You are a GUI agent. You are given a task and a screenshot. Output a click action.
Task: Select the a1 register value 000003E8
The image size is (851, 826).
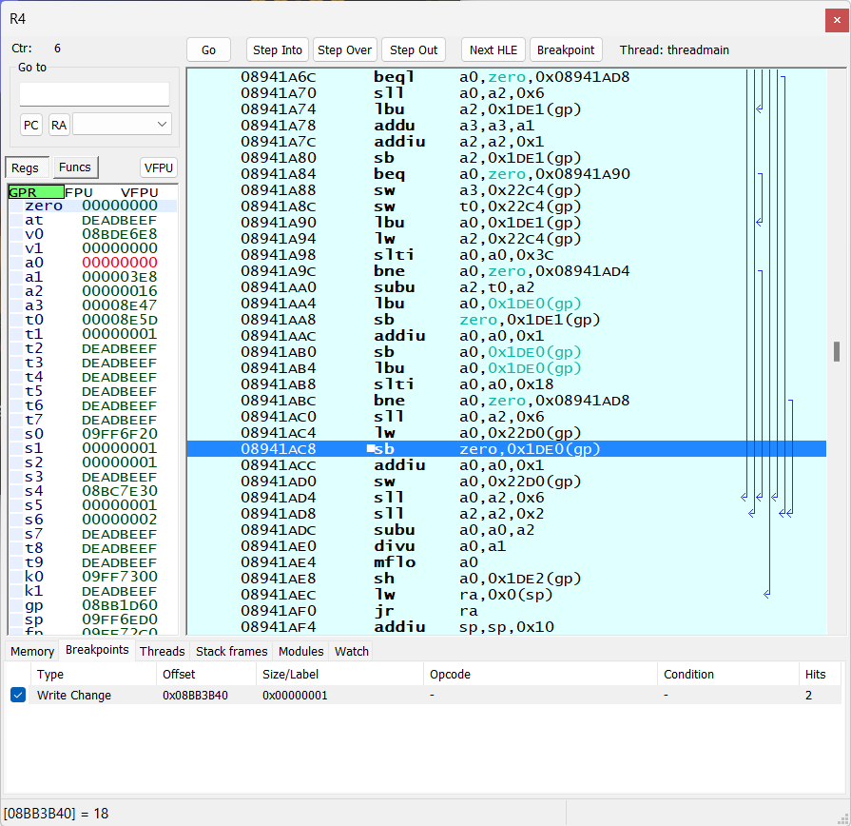tap(120, 277)
